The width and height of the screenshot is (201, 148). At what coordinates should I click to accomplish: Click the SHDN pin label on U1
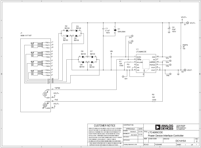pos(139,57)
